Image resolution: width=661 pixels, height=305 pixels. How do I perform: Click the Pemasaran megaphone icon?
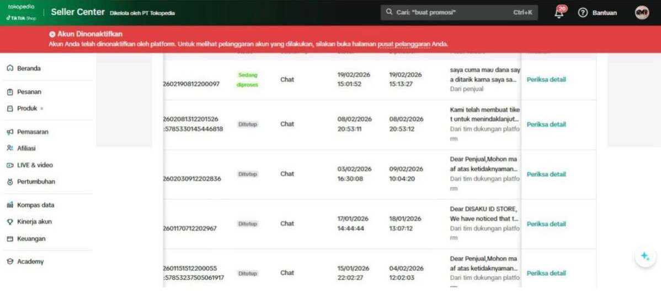9,132
